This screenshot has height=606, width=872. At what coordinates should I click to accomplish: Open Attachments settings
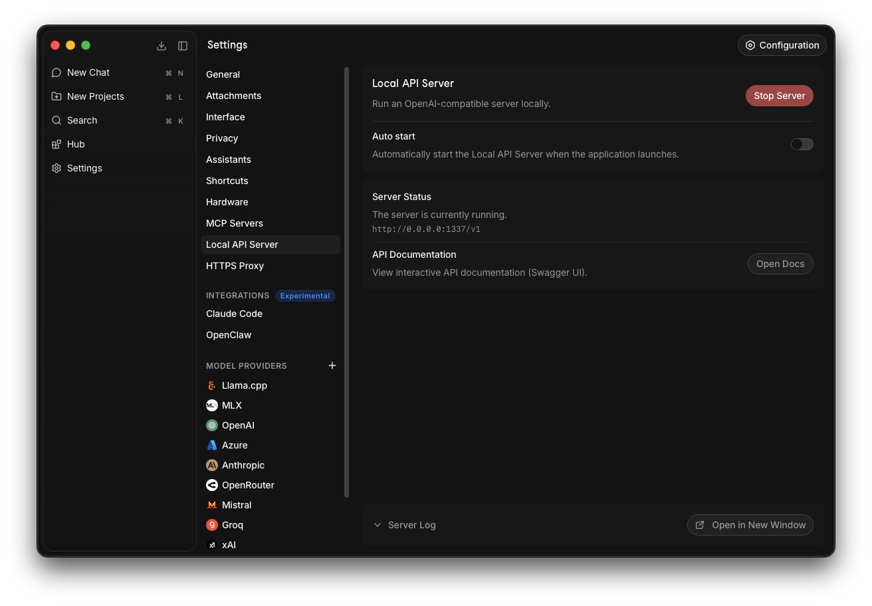click(271, 96)
